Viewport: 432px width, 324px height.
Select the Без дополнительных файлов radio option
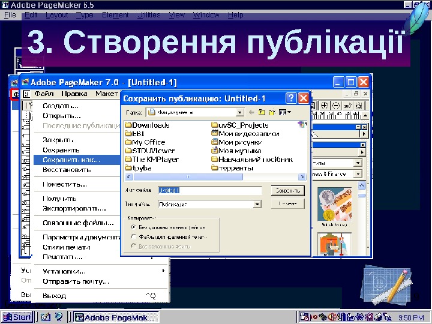[133, 227]
